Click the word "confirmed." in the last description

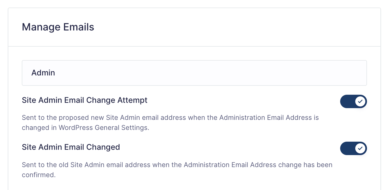click(x=39, y=175)
